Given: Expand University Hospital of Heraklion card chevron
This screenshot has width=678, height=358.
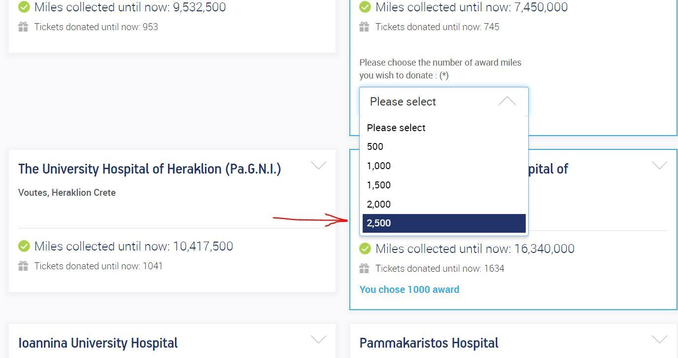Looking at the screenshot, I should [x=319, y=165].
